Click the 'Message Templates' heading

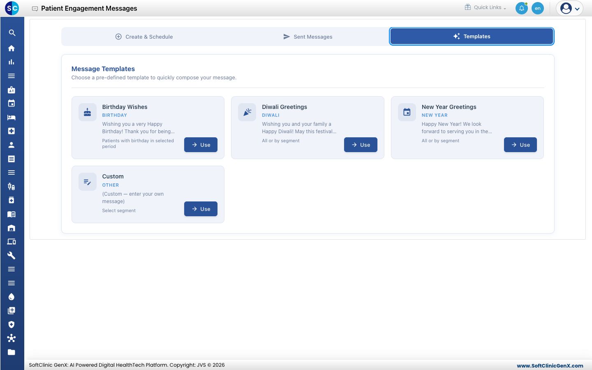(x=103, y=69)
